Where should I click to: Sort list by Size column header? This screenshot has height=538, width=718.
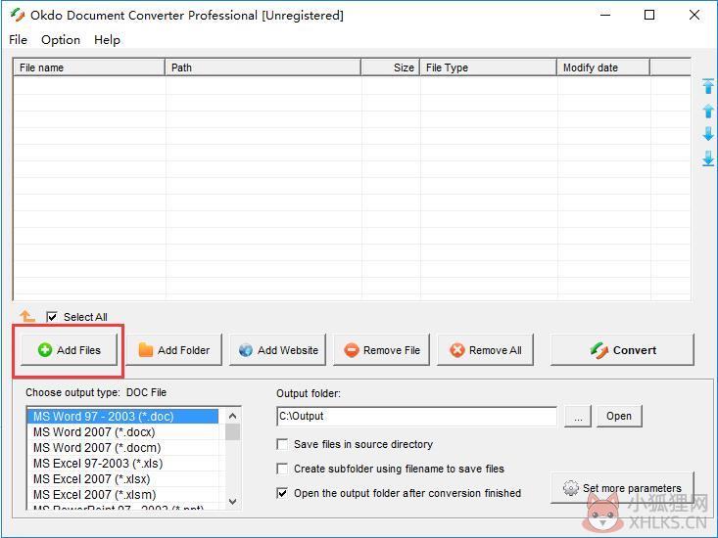coord(391,67)
